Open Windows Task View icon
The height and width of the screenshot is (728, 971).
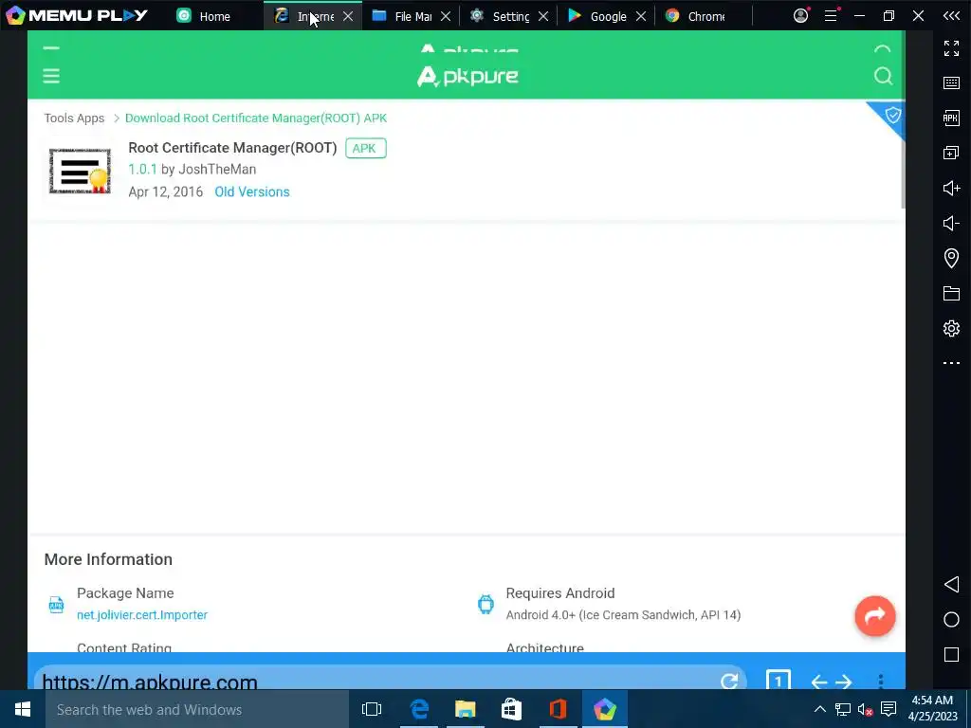372,709
